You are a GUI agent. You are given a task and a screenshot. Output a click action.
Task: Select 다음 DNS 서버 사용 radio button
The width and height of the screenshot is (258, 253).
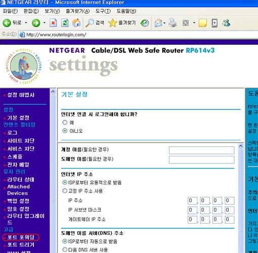65,249
